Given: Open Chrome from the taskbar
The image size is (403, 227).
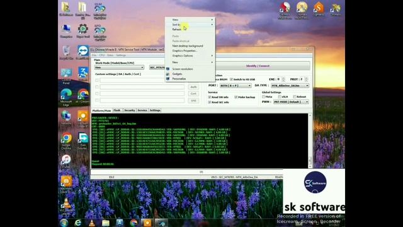Looking at the screenshot, I should pyautogui.click(x=133, y=223).
